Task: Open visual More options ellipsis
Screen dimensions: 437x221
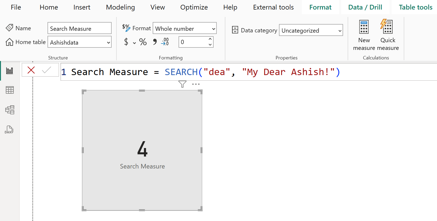Action: (x=196, y=84)
